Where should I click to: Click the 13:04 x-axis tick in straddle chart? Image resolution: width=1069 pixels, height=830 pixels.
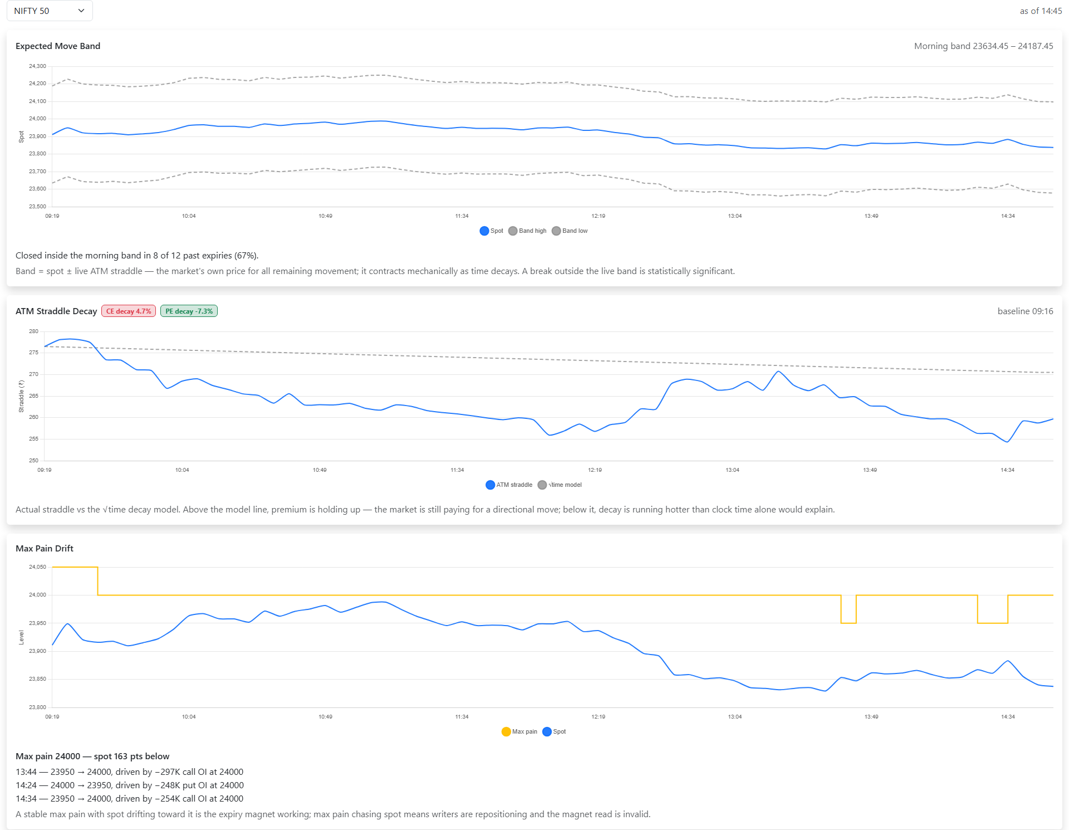732,470
